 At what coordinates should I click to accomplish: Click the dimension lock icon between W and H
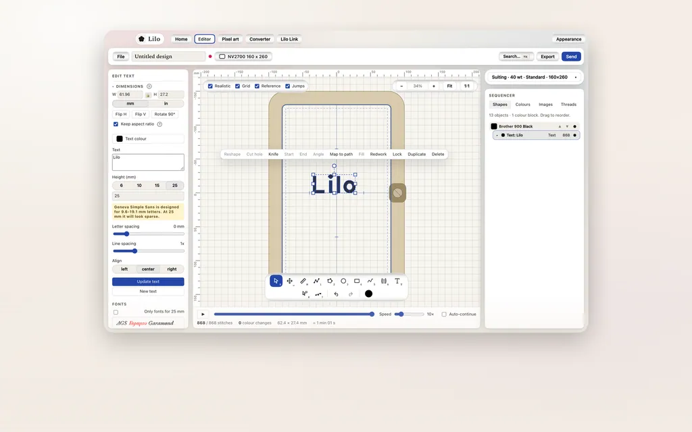pos(148,94)
